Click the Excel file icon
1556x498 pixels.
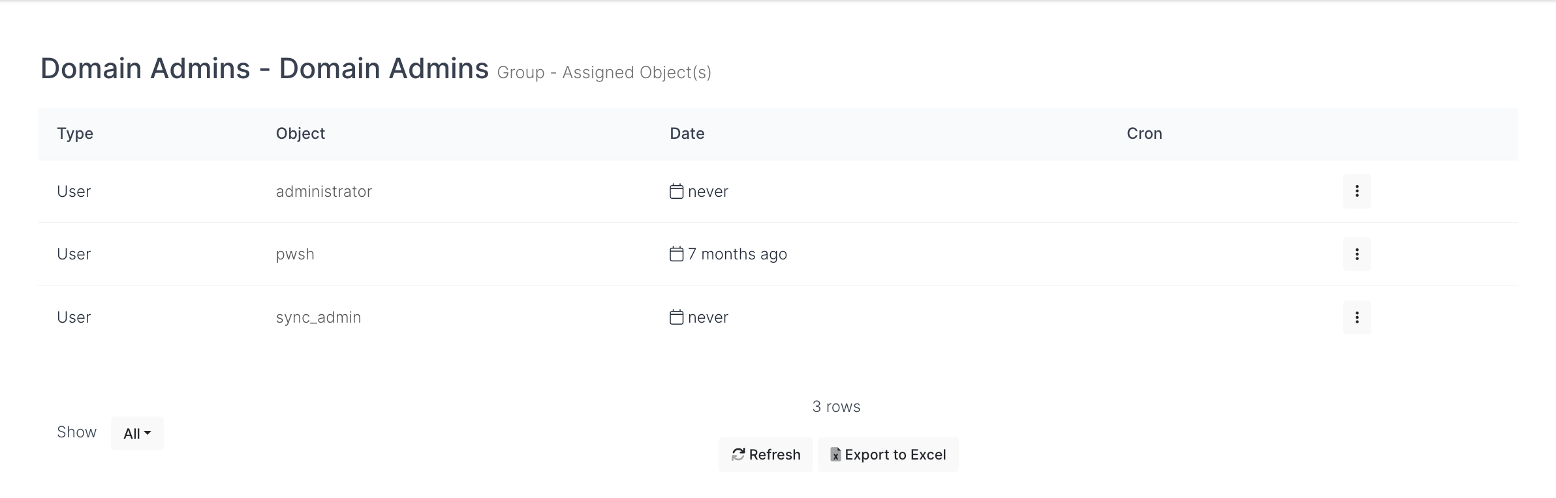pos(835,454)
